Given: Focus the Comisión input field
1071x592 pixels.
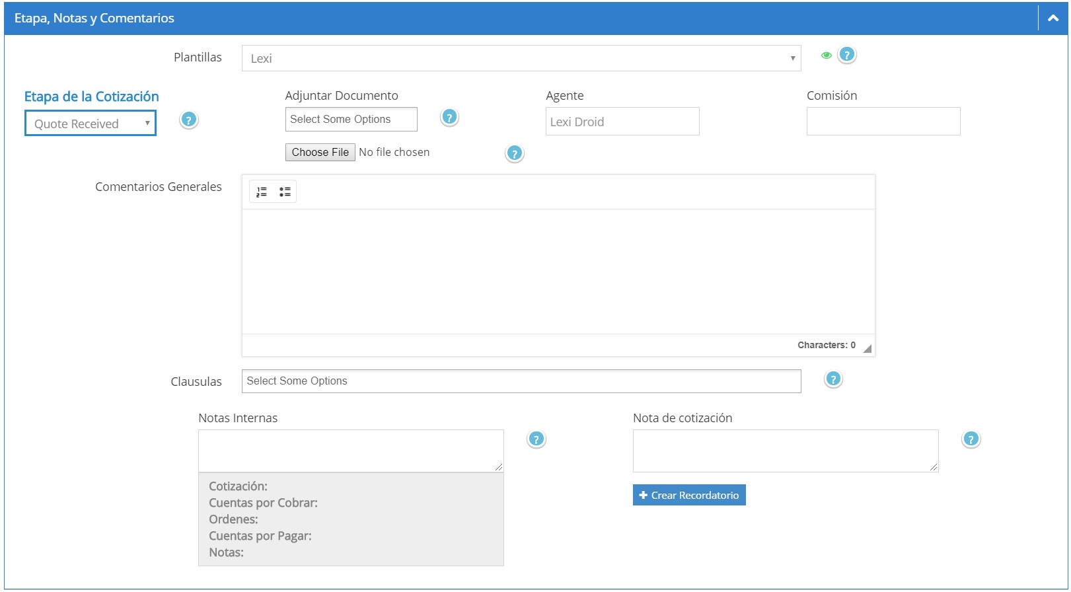Looking at the screenshot, I should (883, 122).
